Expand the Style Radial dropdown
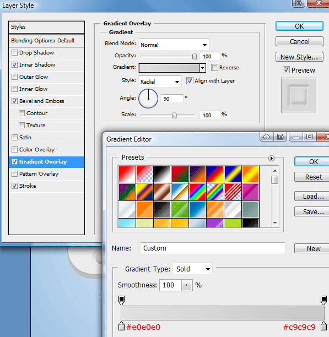 click(x=160, y=81)
